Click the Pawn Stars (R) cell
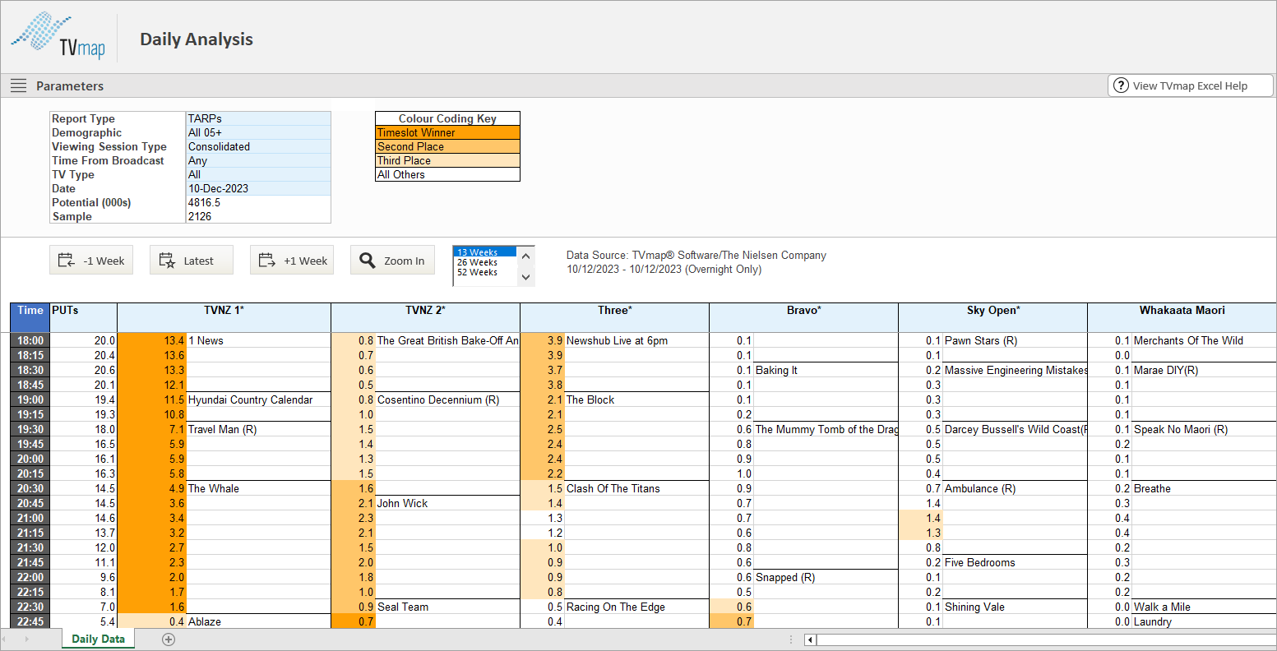 [1015, 340]
